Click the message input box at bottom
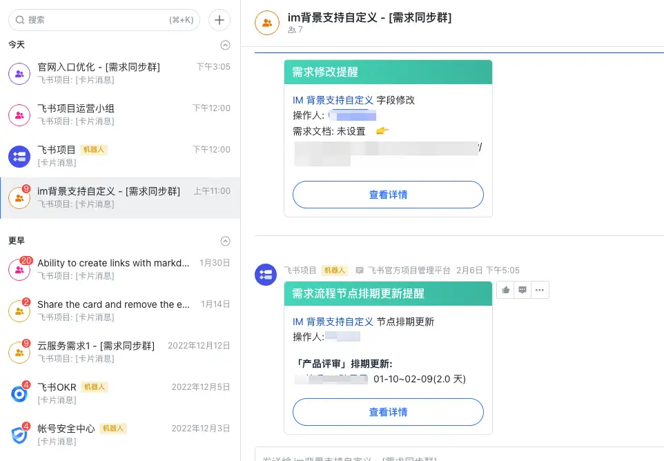This screenshot has height=461, width=664. point(460,454)
